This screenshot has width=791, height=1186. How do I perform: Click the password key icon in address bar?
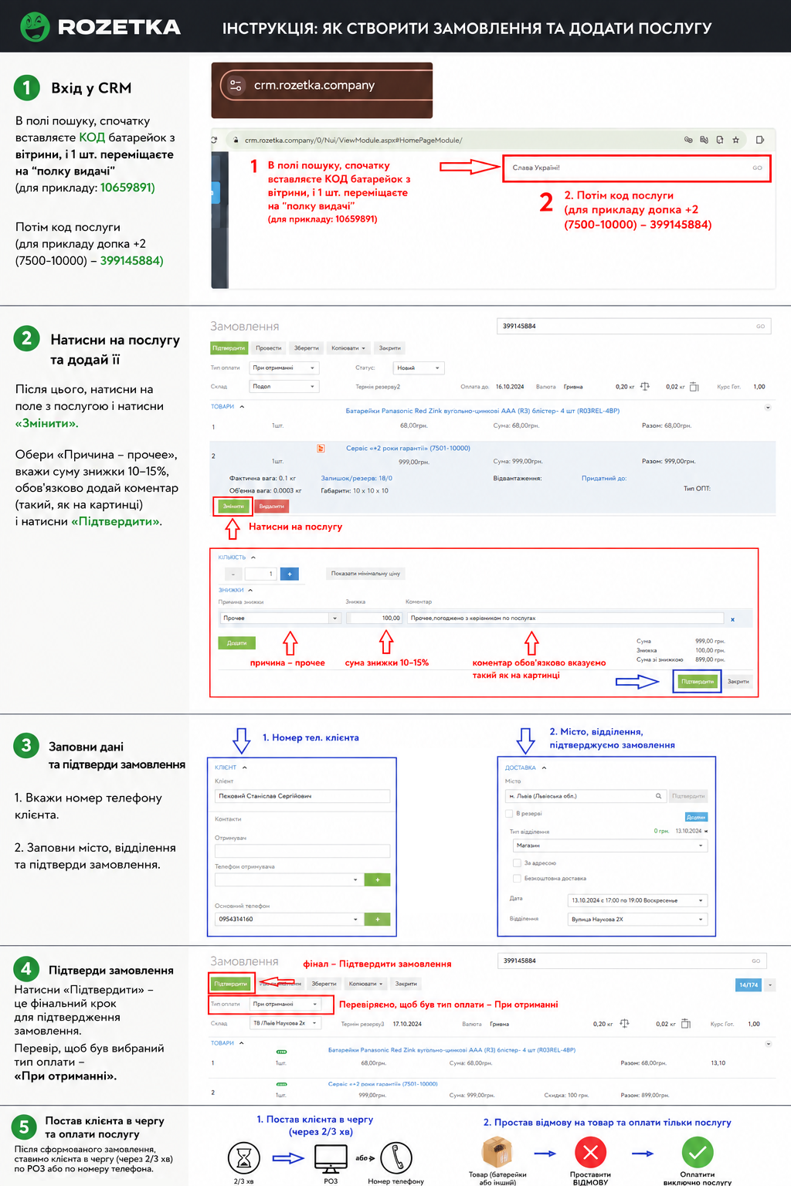(687, 140)
